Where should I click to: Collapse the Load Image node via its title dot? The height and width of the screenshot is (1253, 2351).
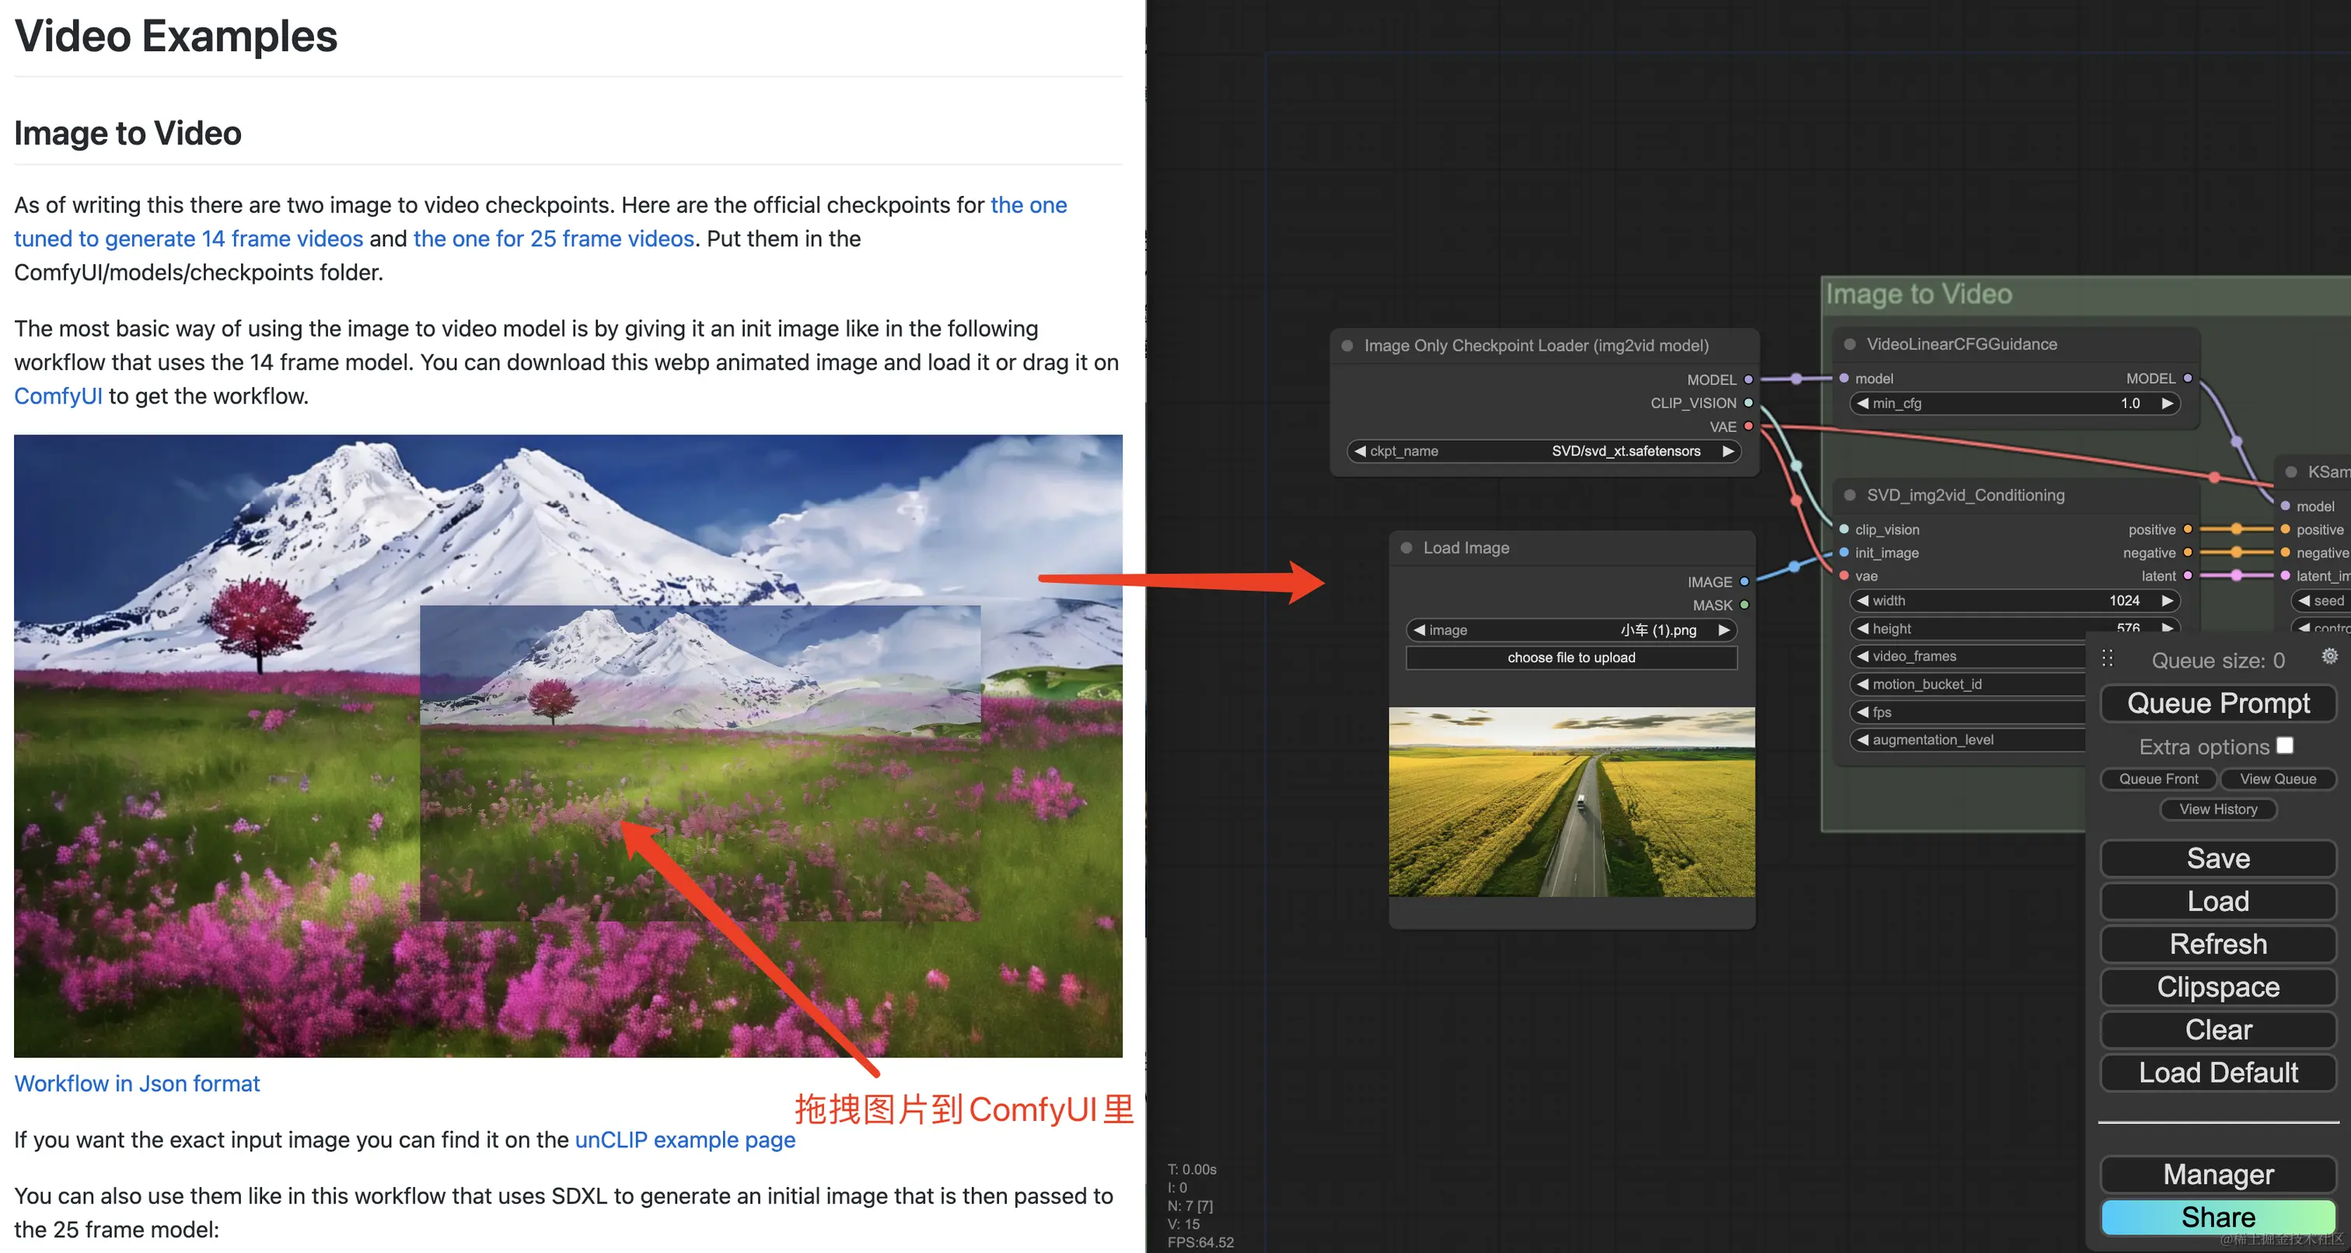tap(1406, 547)
